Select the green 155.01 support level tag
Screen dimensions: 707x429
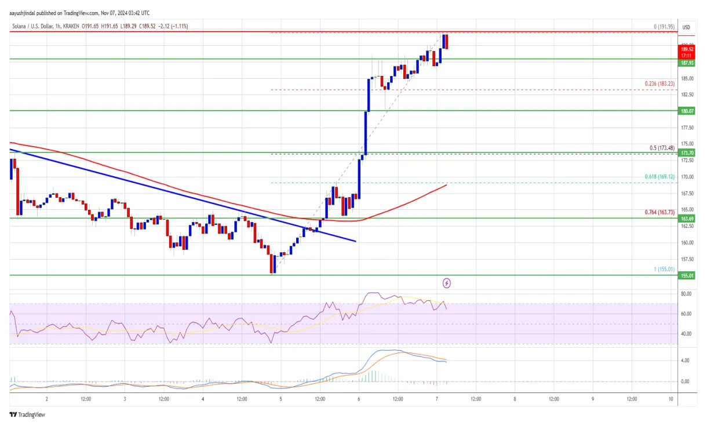686,276
